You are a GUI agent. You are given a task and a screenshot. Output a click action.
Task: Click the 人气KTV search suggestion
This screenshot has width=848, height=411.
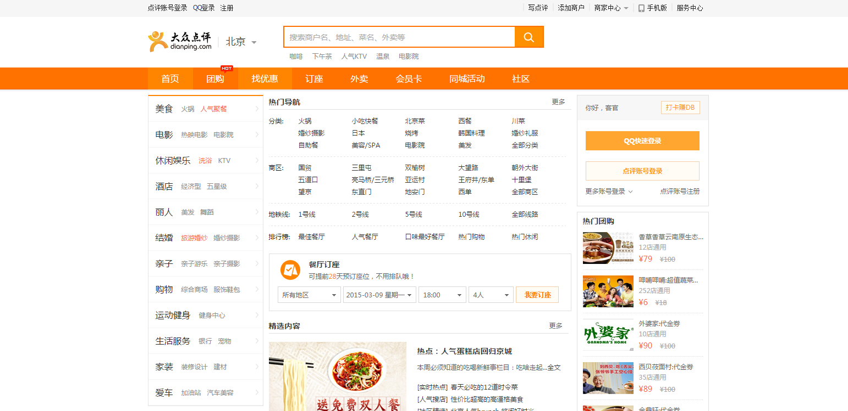[x=354, y=57]
